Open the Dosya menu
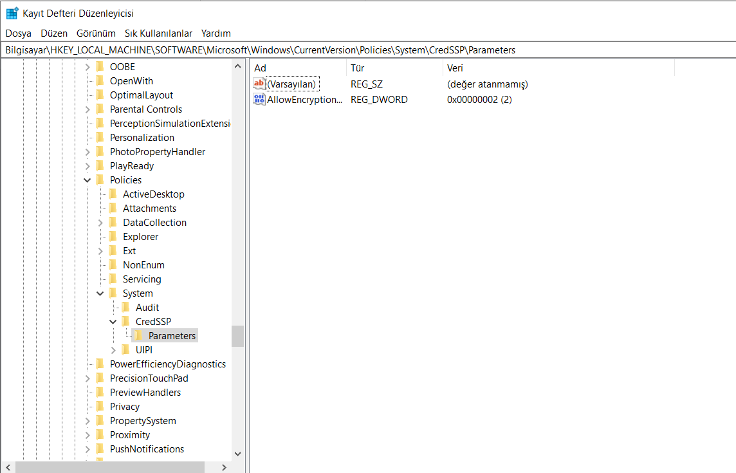This screenshot has width=736, height=473. pos(18,33)
